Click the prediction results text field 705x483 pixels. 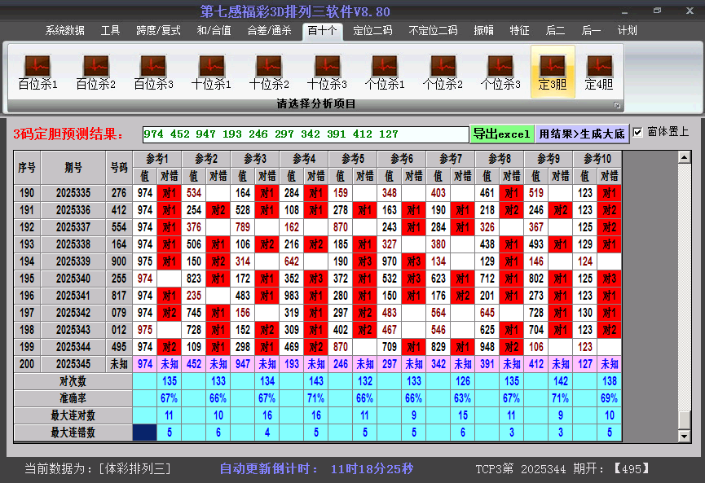[x=305, y=134]
